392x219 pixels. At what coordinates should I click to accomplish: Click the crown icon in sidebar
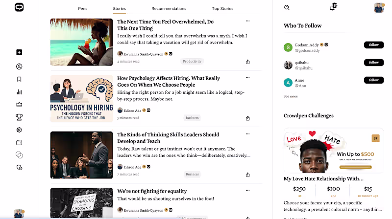[x=19, y=105]
